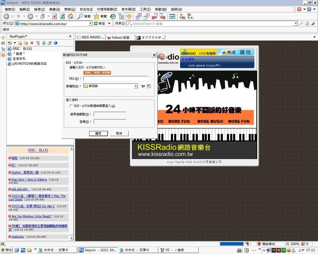Open the Up button dropdown arrow

tap(48, 16)
